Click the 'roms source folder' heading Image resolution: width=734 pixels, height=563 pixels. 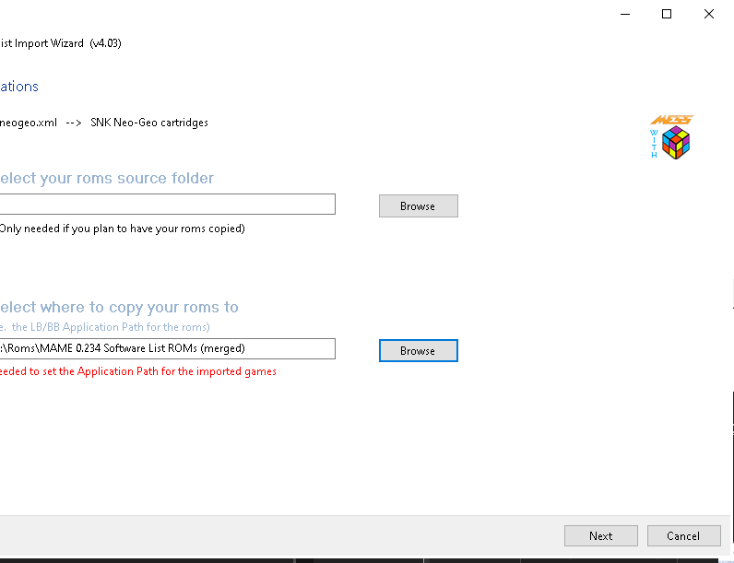(107, 178)
